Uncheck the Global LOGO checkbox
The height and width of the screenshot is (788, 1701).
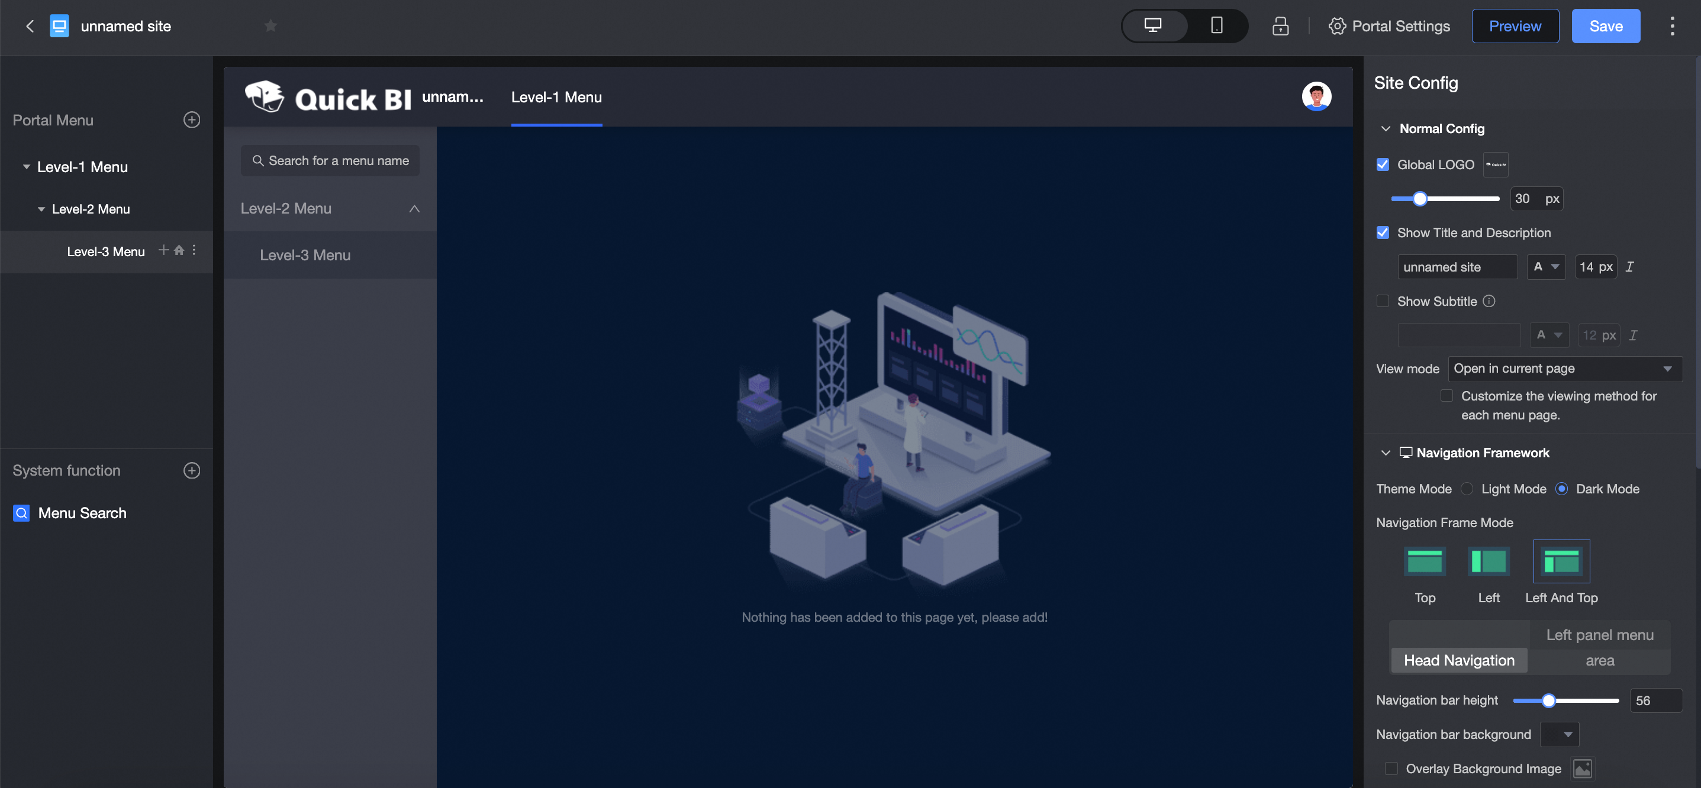click(1382, 164)
